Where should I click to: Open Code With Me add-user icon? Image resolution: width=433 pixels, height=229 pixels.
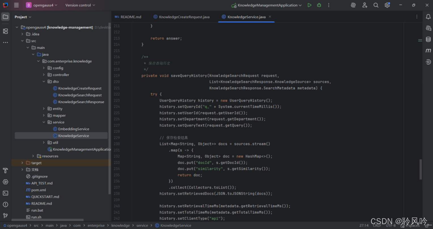click(365, 5)
